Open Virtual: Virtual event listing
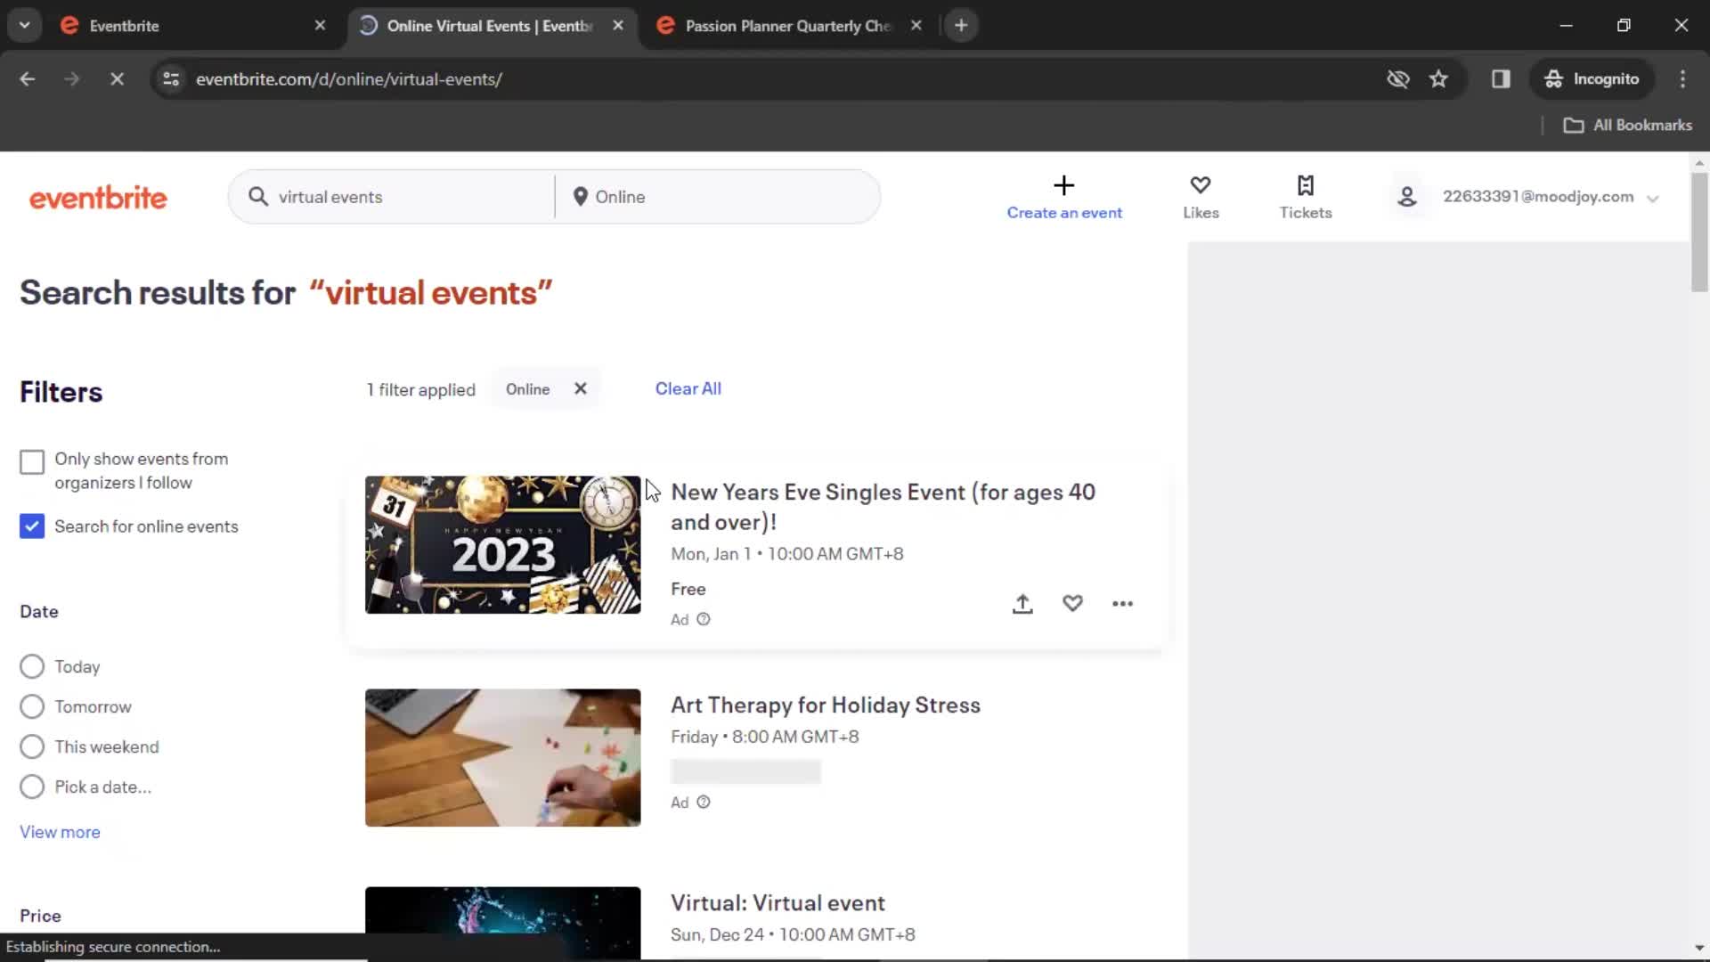 [778, 903]
